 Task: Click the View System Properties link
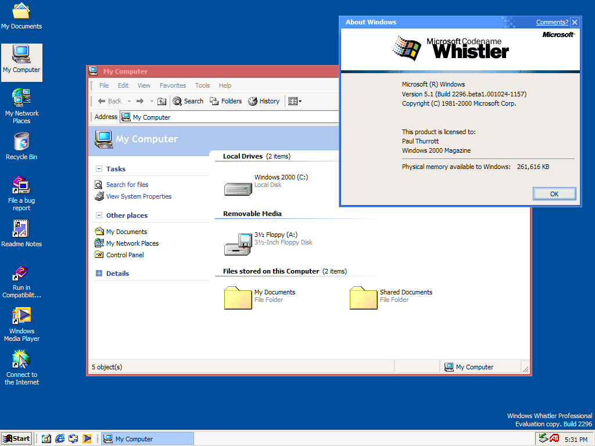[x=139, y=196]
